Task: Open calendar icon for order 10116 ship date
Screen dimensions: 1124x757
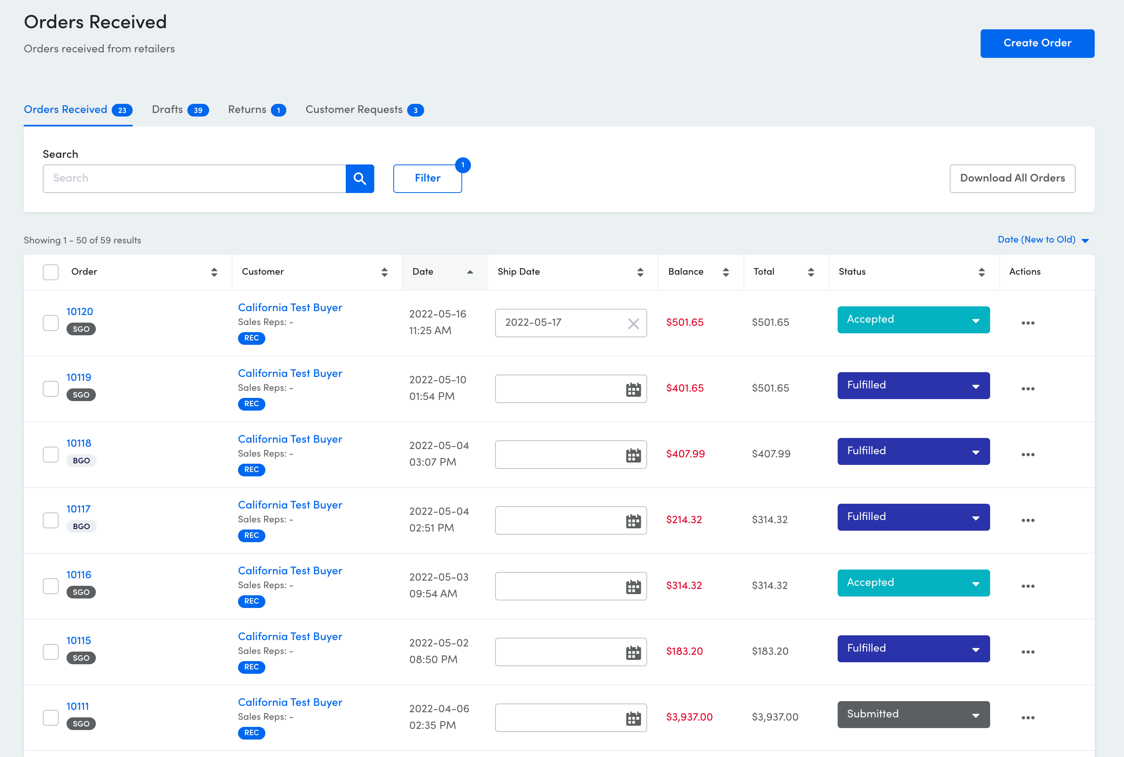Action: (633, 587)
